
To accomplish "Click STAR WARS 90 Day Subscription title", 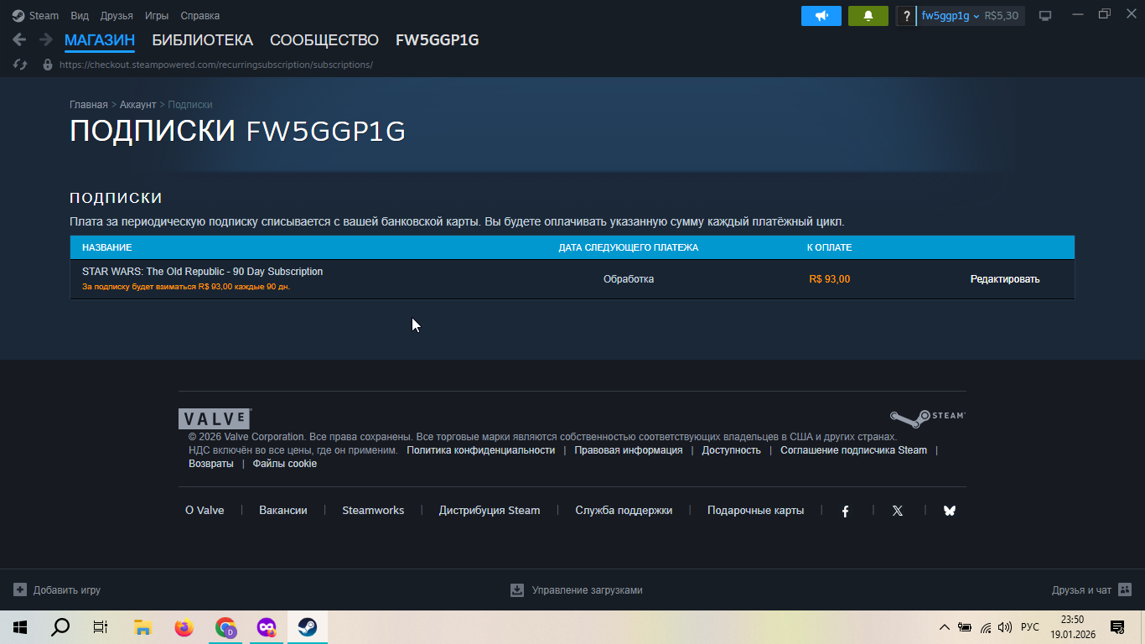I will (x=202, y=272).
